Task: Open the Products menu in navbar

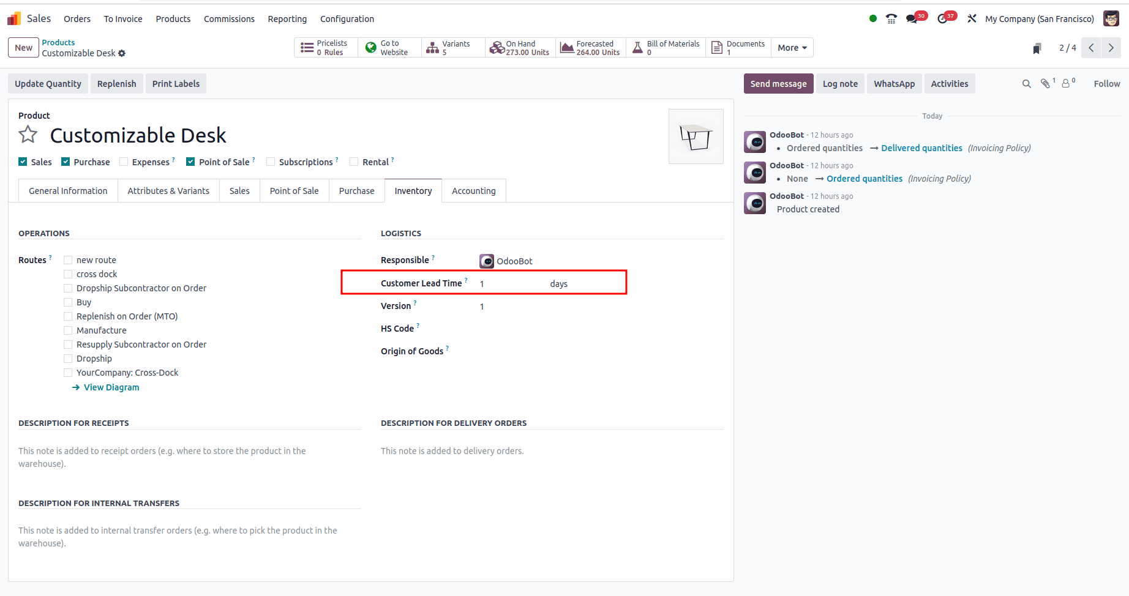Action: (173, 19)
